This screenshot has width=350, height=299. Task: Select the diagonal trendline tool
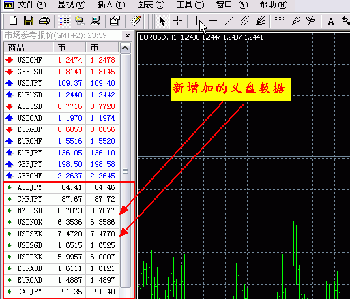point(229,21)
